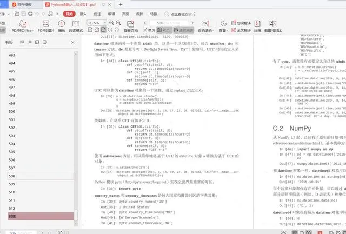The image size is (346, 234).
Task: Select the highlighted 封底 bookmark
Action: click(41, 216)
